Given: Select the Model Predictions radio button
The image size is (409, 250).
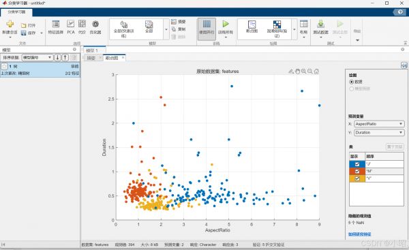Looking at the screenshot, I should (x=351, y=89).
